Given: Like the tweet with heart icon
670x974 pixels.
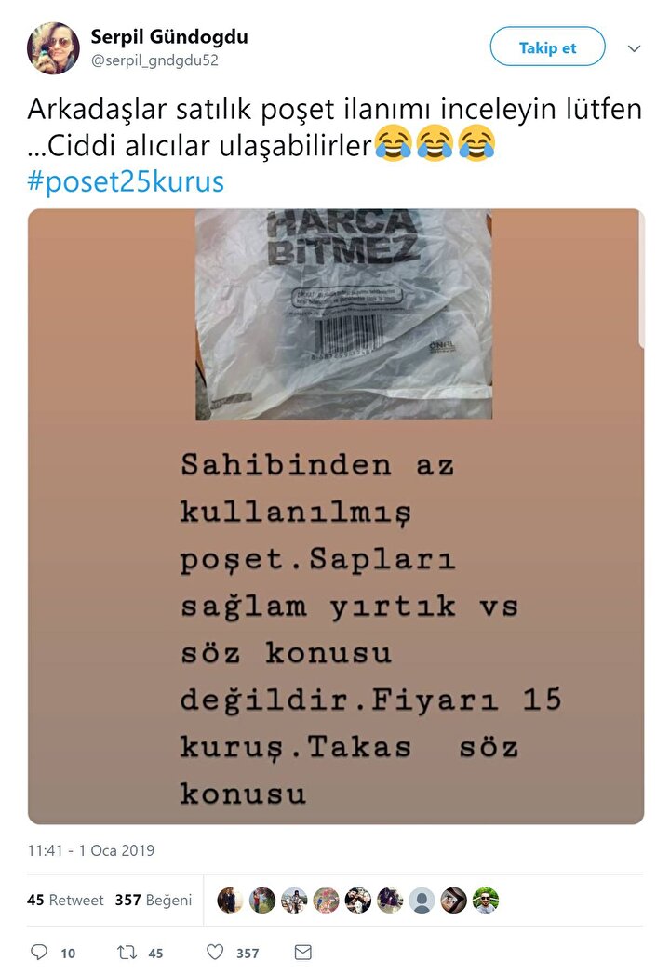Looking at the screenshot, I should click(215, 952).
